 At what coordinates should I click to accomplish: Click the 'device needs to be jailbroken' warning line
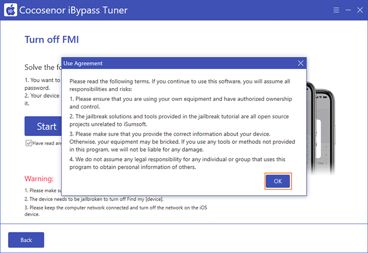[x=94, y=199]
